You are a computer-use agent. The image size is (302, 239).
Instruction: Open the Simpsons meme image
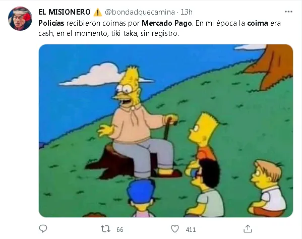pos(166,131)
